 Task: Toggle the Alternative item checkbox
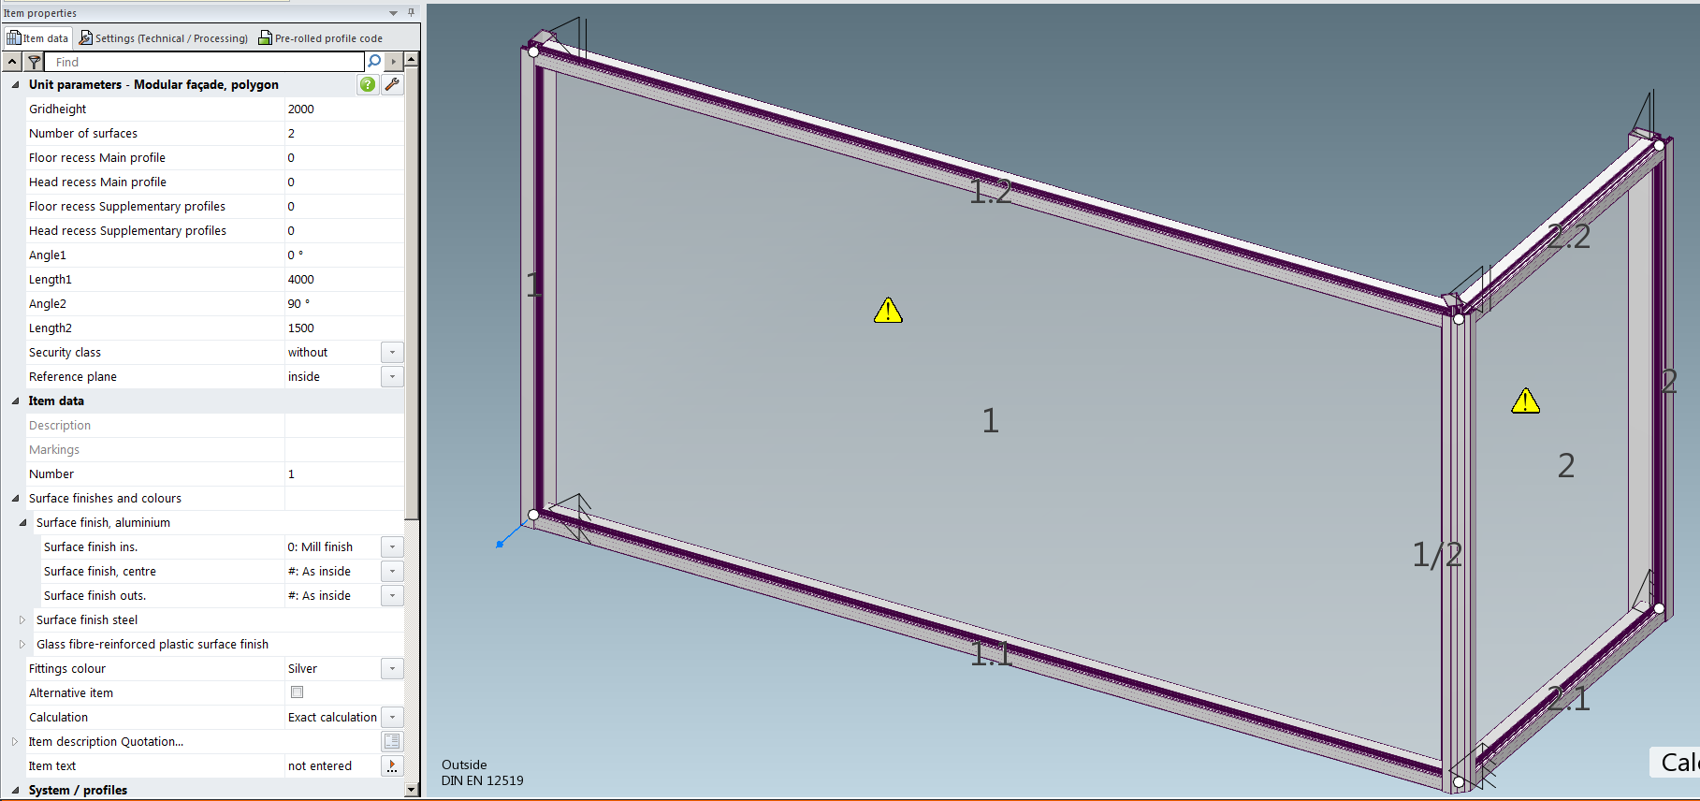click(x=298, y=692)
